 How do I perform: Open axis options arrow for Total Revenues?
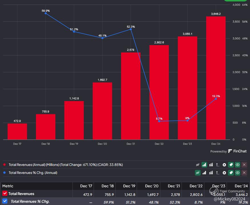(218, 165)
